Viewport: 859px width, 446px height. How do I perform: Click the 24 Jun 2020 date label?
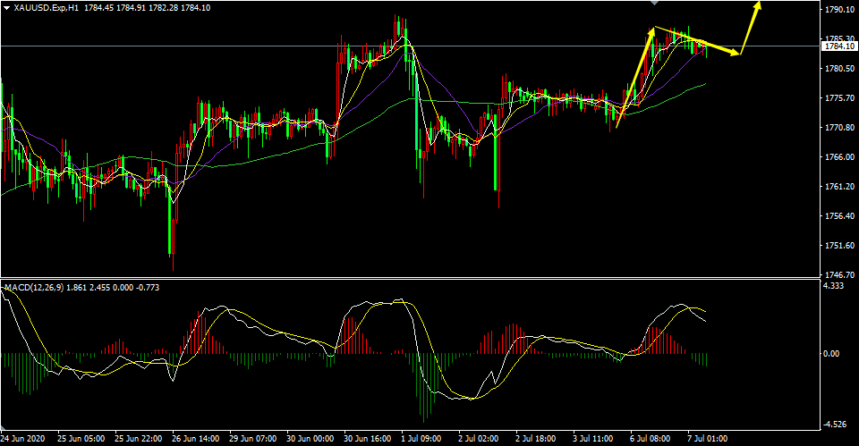(23, 438)
